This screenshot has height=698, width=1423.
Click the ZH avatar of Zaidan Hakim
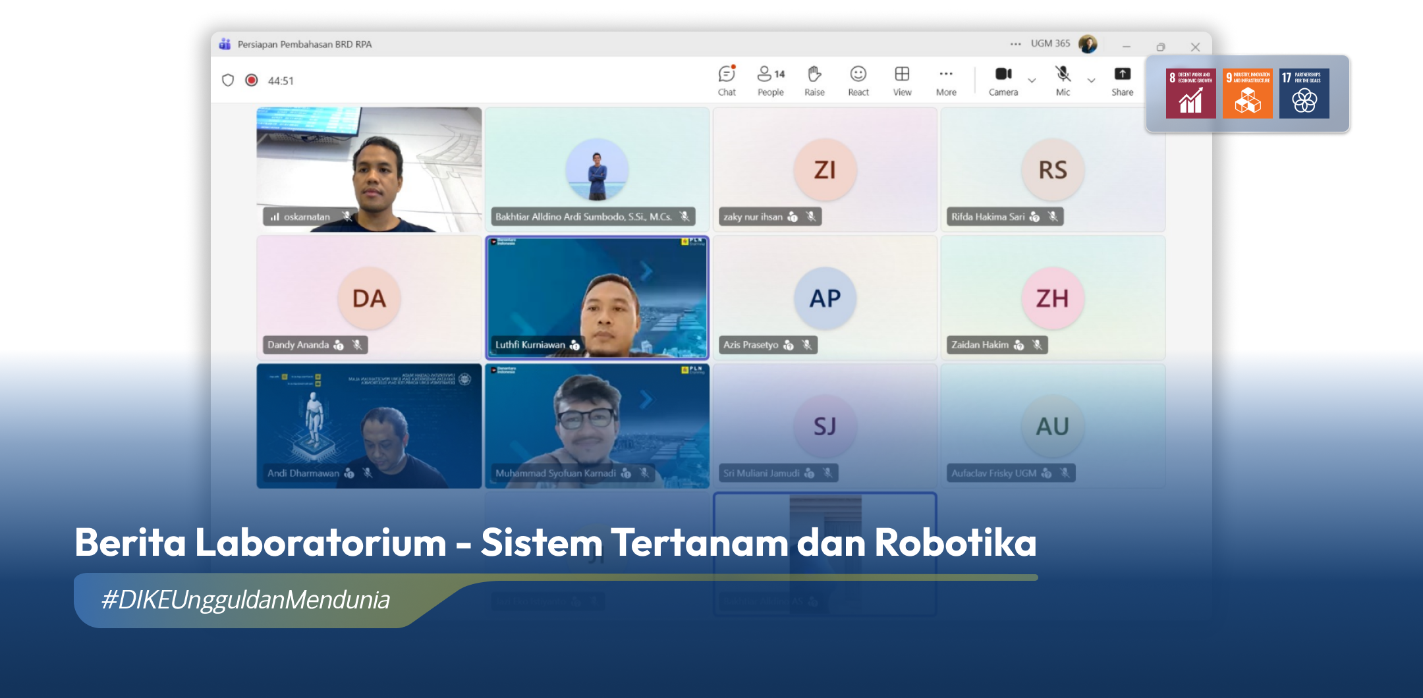(1053, 298)
